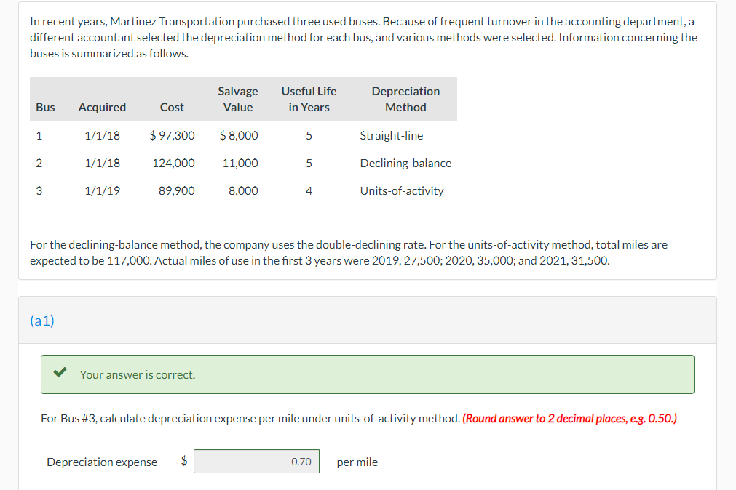The image size is (736, 490).
Task: Click the Bus number 1 cell
Action: click(x=39, y=135)
